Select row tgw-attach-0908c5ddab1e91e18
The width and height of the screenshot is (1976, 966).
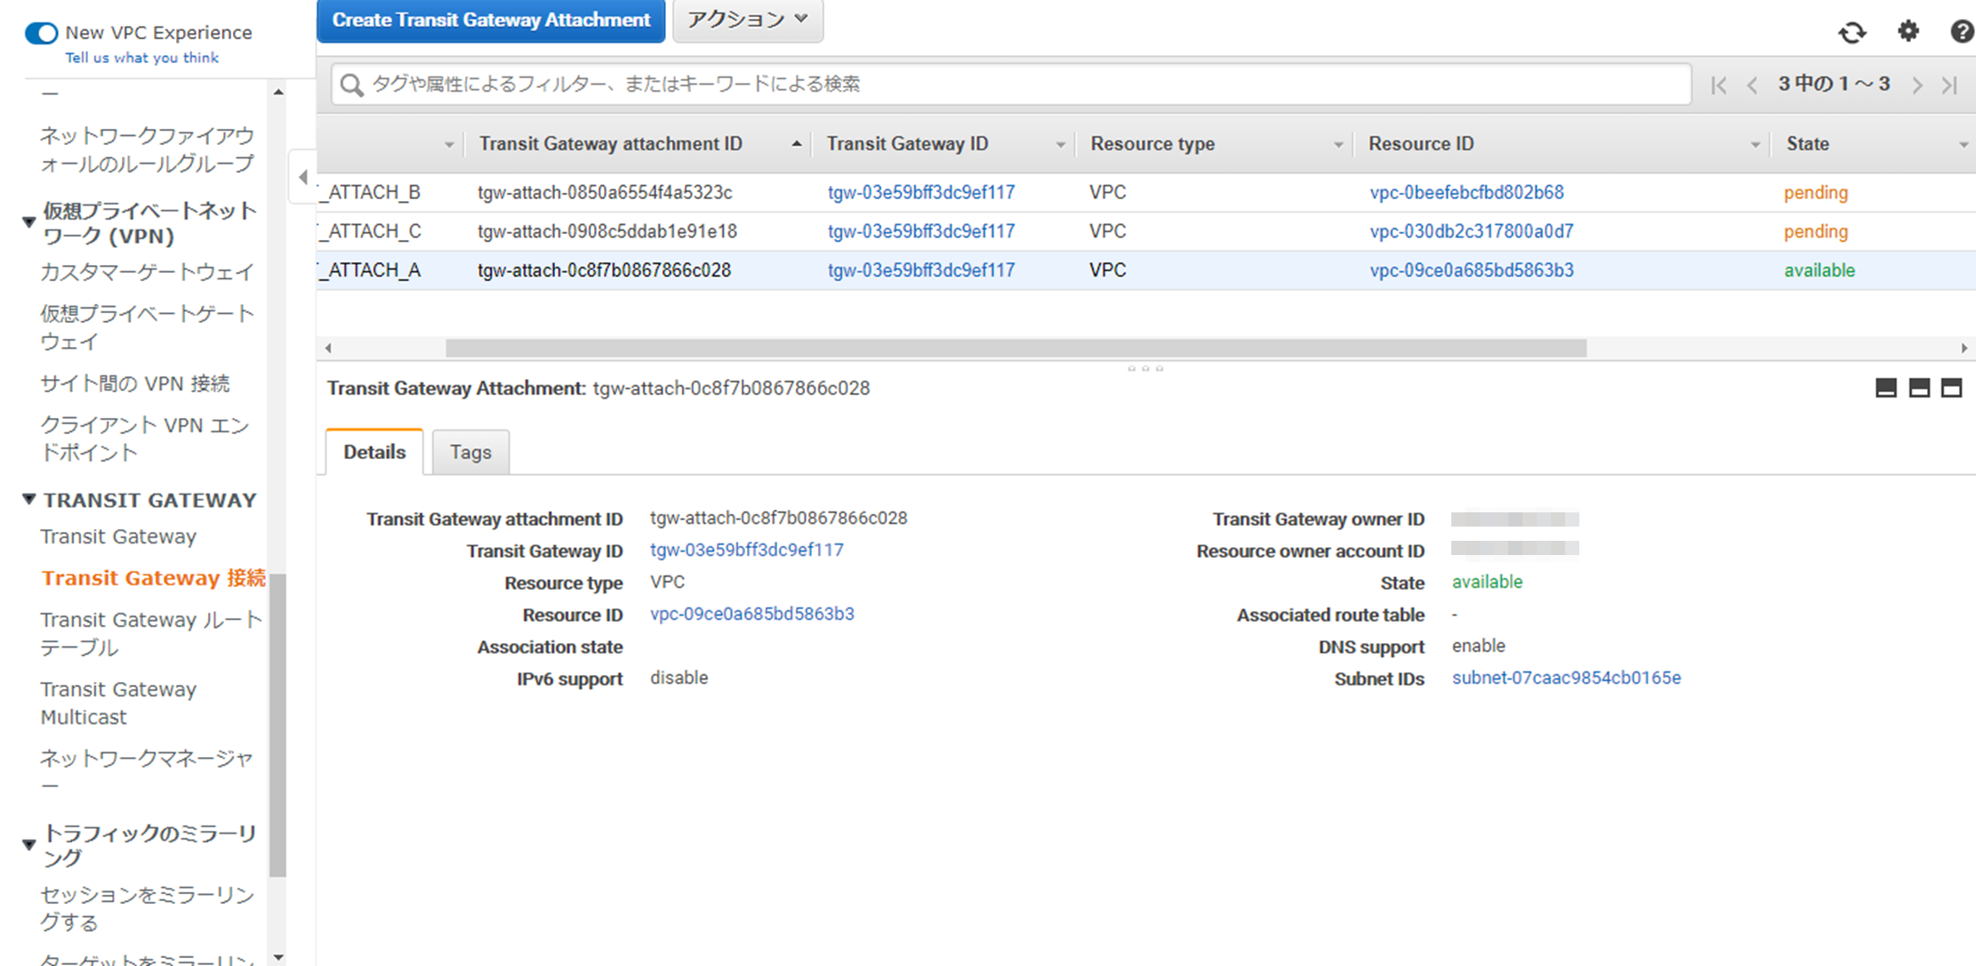click(x=1145, y=232)
